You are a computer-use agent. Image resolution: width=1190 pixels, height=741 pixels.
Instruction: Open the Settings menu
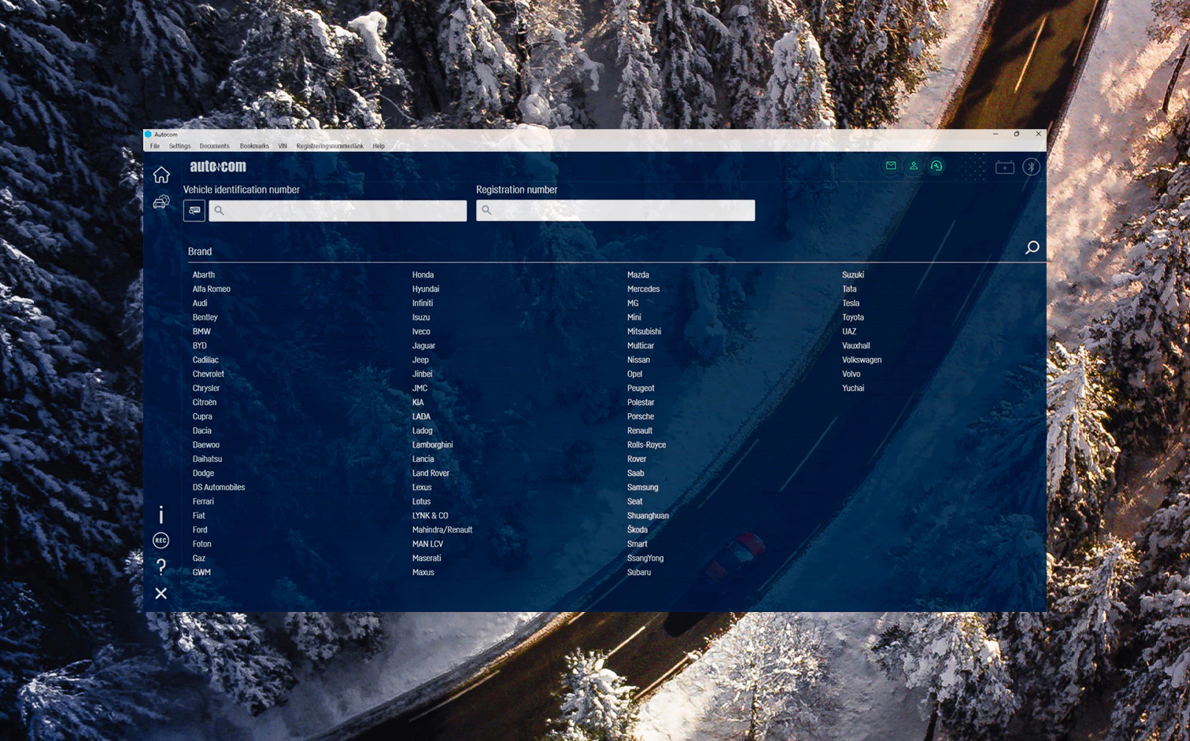(179, 146)
